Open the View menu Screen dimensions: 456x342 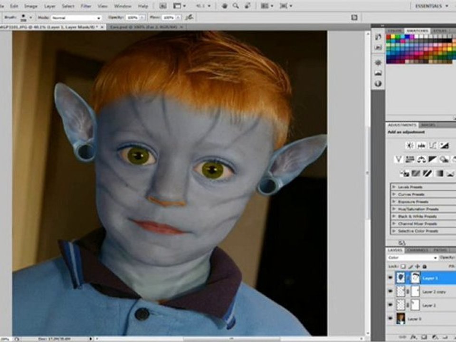coord(103,6)
